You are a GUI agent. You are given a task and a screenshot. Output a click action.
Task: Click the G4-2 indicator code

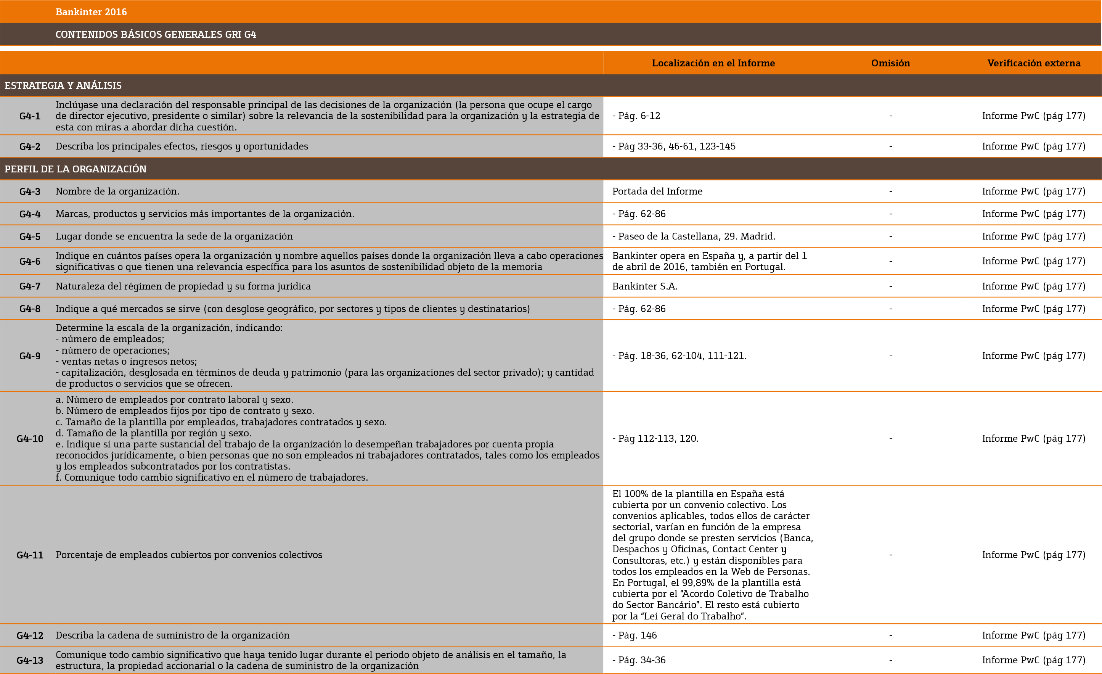point(30,147)
